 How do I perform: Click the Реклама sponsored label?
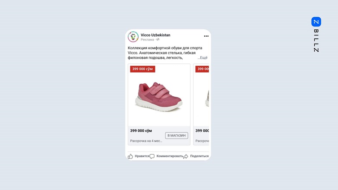pyautogui.click(x=148, y=40)
